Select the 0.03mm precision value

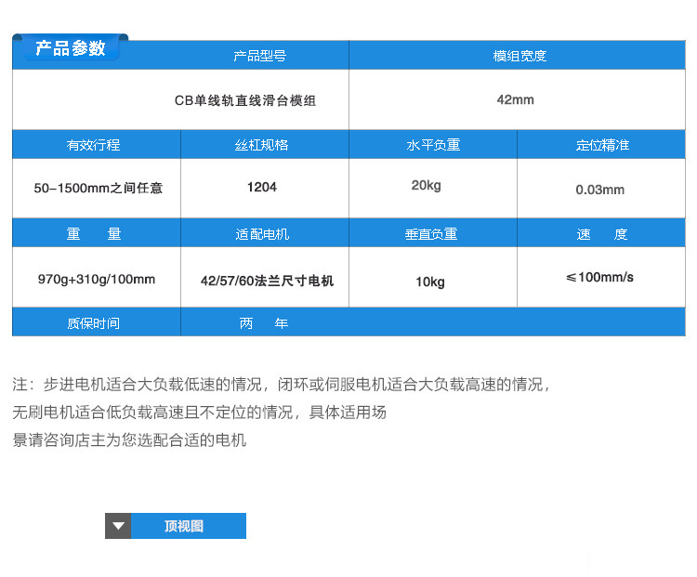(601, 189)
